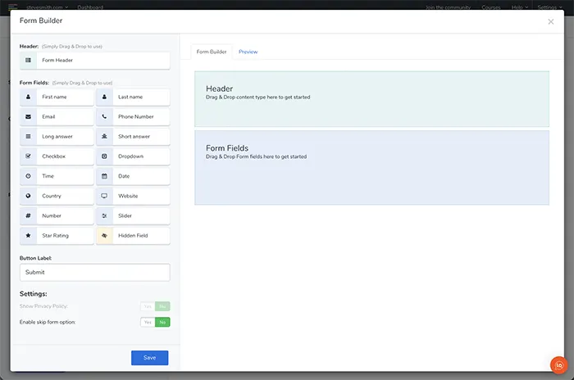The image size is (574, 380).
Task: Click the Button Label input field
Action: click(95, 273)
